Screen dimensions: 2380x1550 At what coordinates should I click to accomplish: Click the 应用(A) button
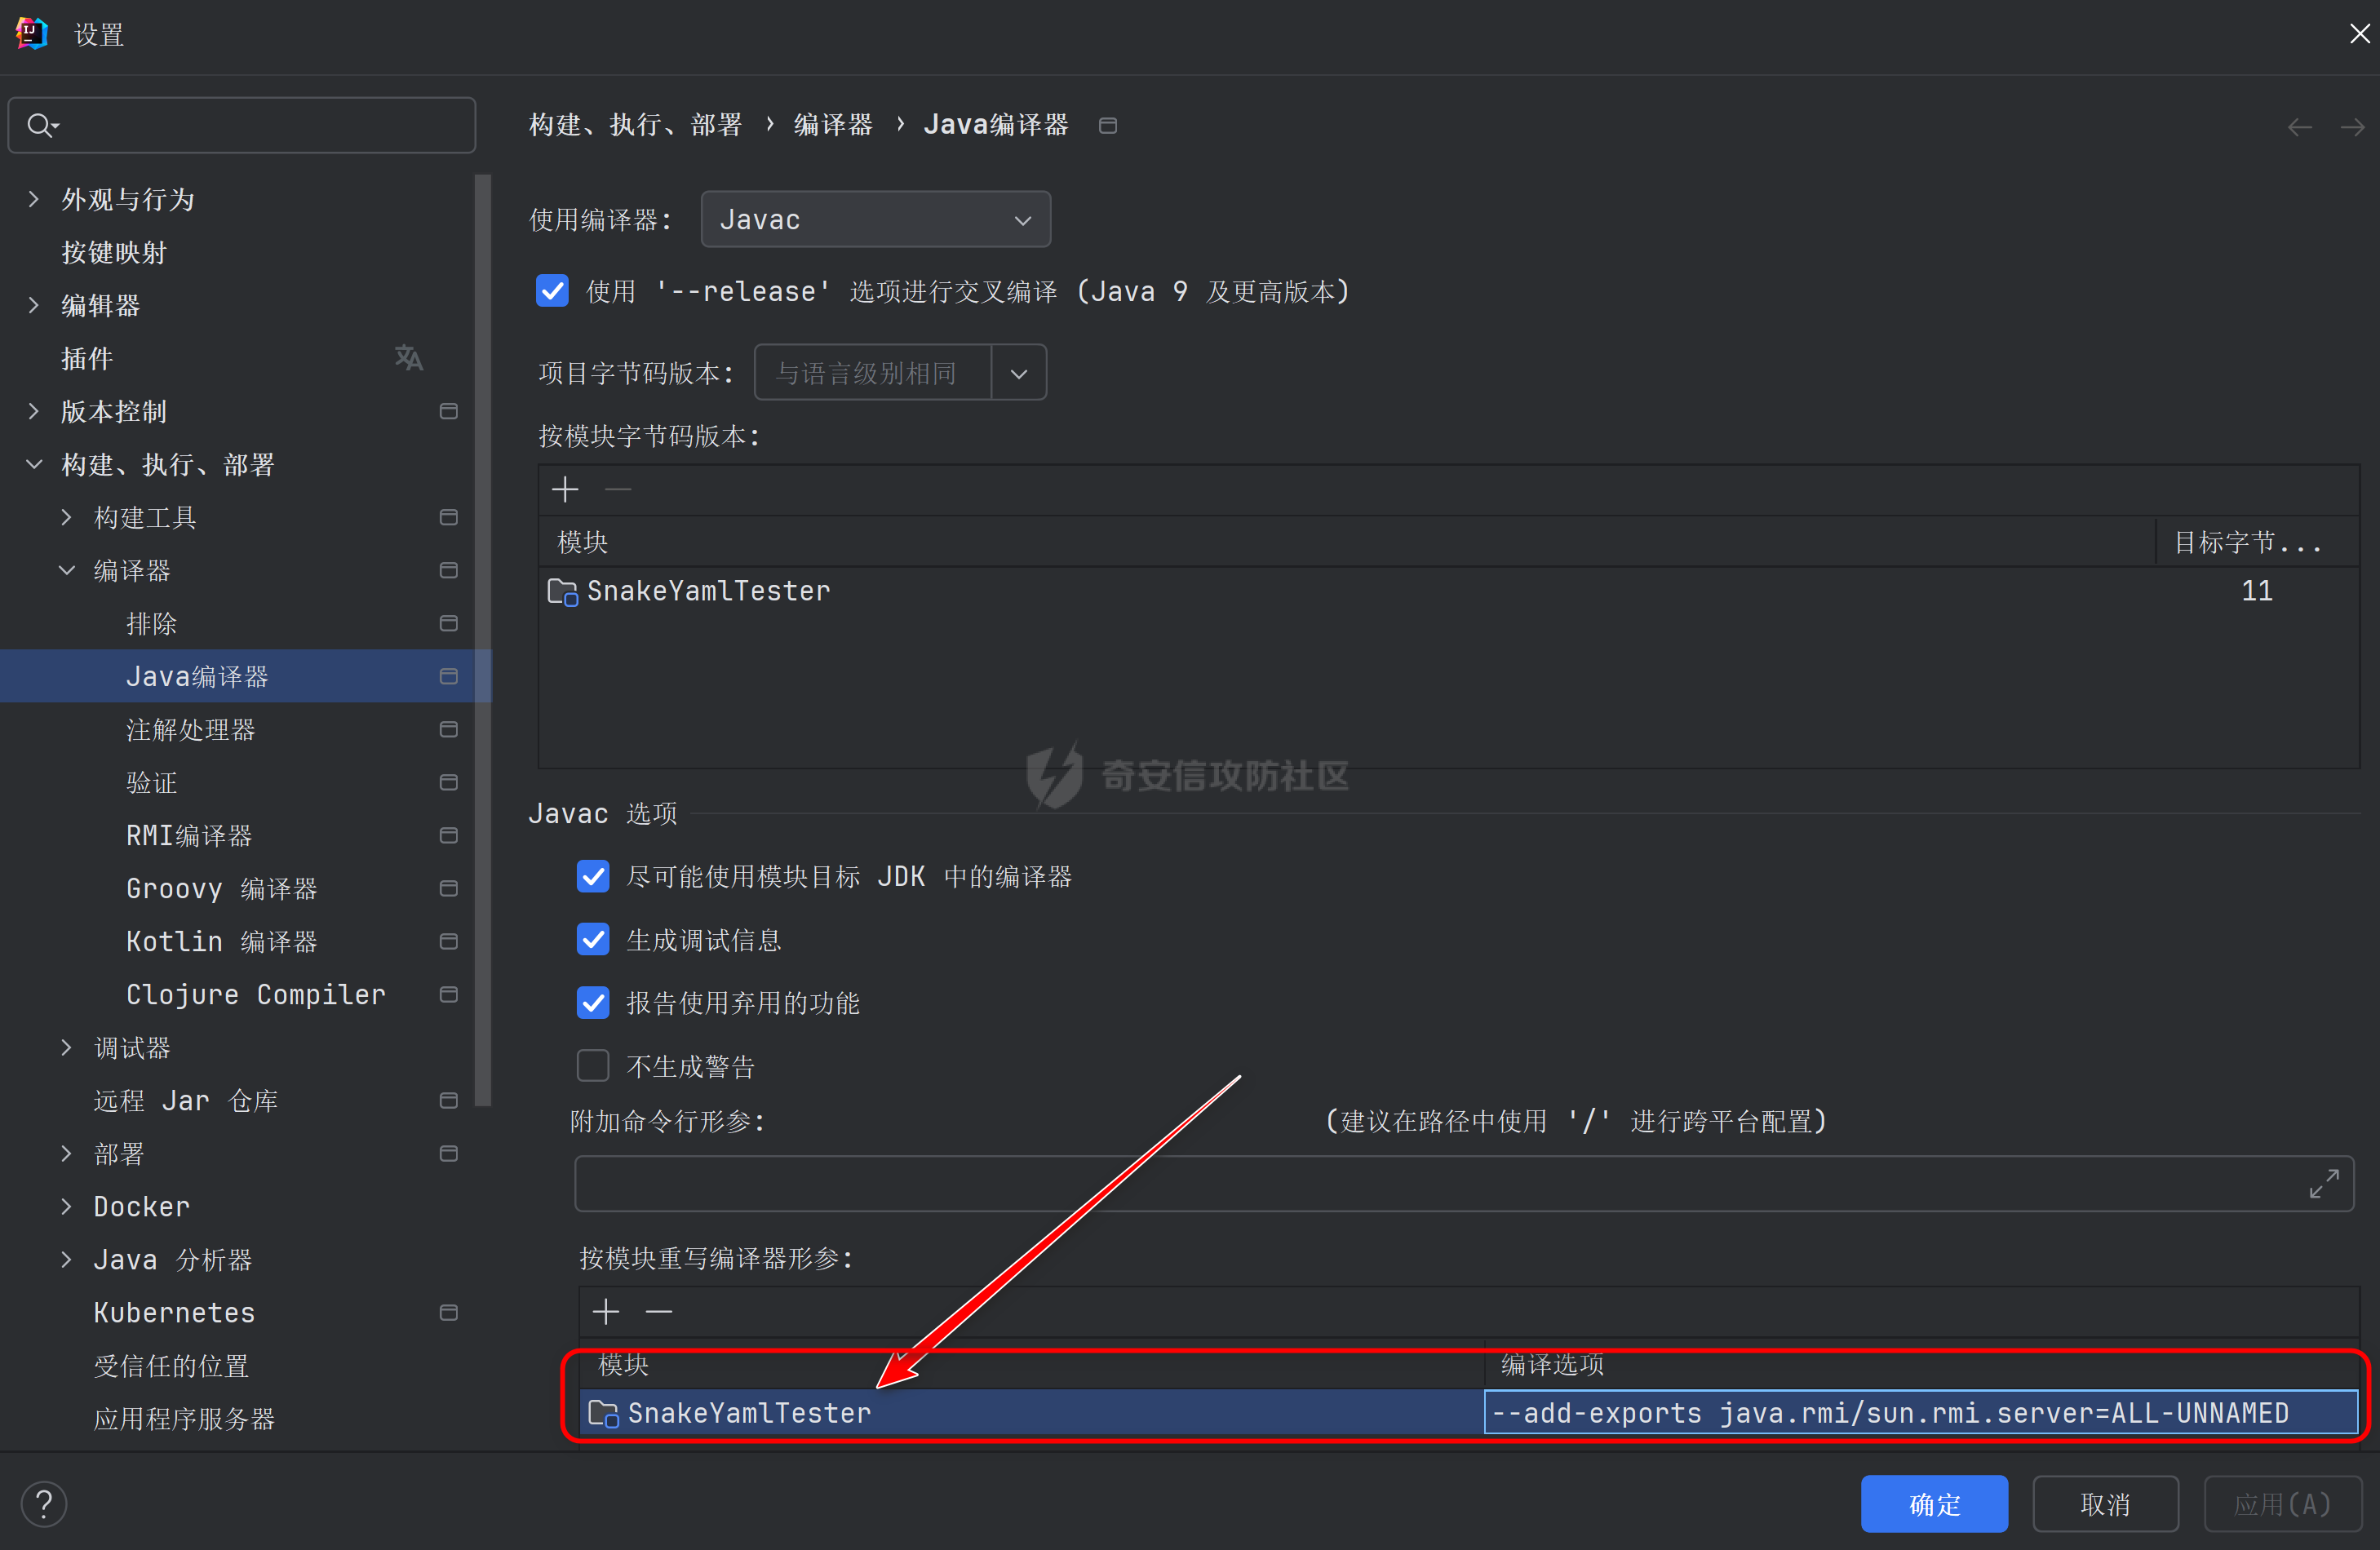tap(2282, 1503)
